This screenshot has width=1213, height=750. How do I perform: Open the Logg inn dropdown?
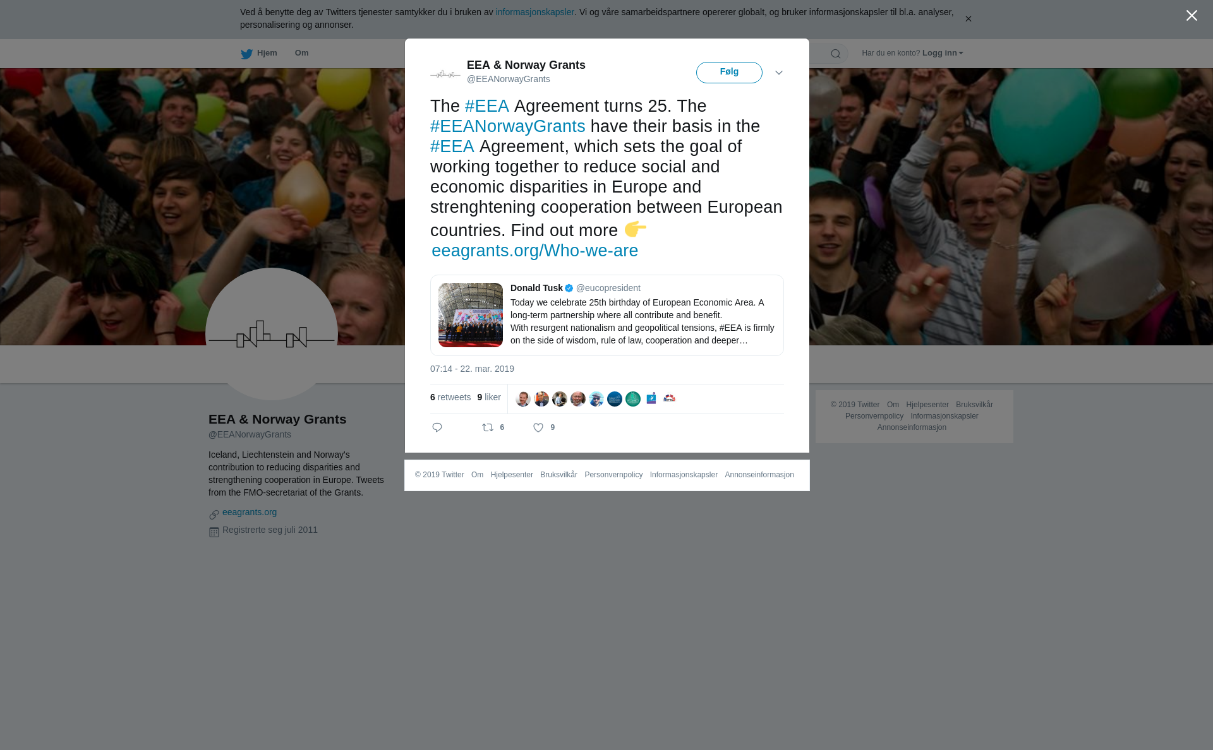coord(943,53)
